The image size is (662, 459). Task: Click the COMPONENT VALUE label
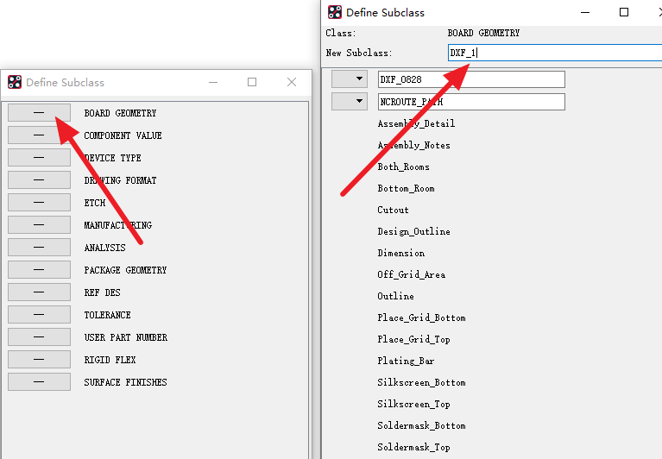click(x=123, y=135)
